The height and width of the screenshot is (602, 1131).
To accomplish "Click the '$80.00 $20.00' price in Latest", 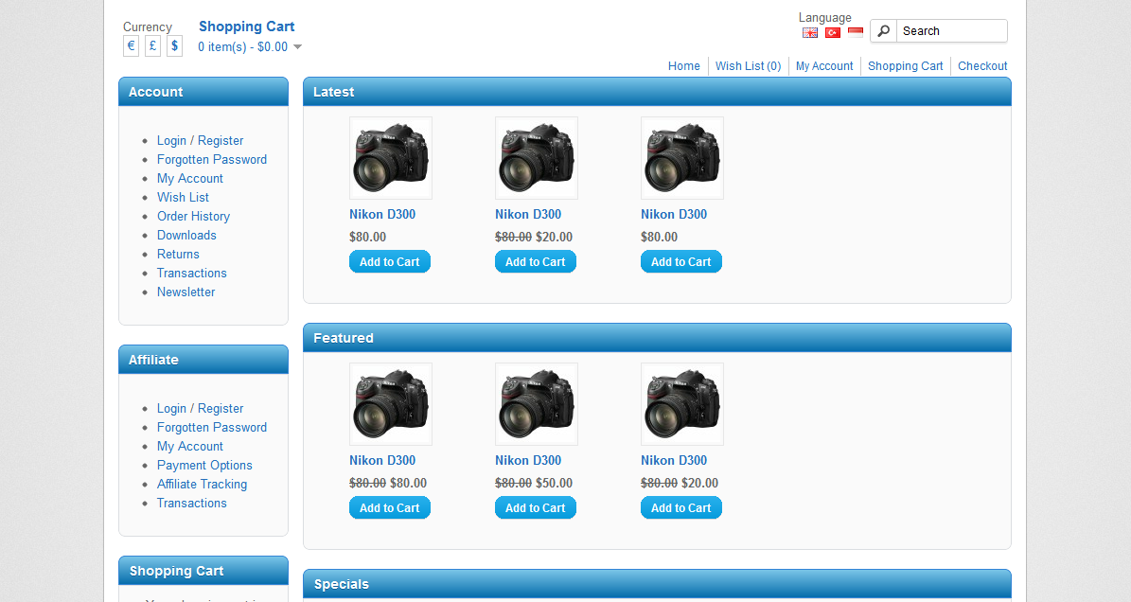I will coord(534,237).
